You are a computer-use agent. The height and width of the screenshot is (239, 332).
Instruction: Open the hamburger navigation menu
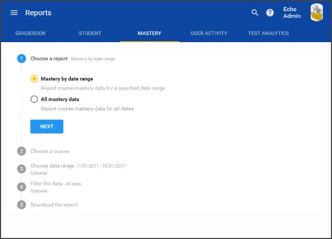(x=14, y=13)
